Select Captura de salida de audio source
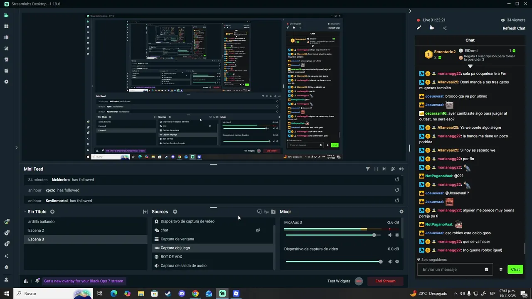The width and height of the screenshot is (532, 299). tap(212, 266)
